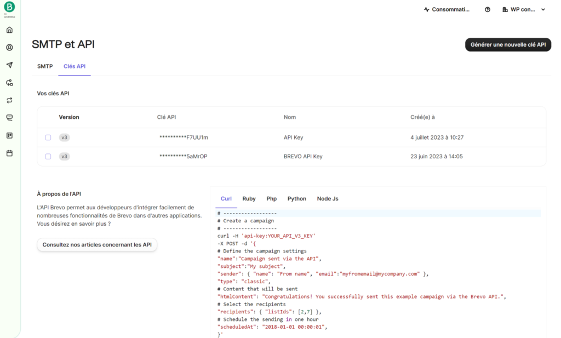Check the box for BREVO API Key row
The height and width of the screenshot is (338, 561).
pyautogui.click(x=48, y=156)
